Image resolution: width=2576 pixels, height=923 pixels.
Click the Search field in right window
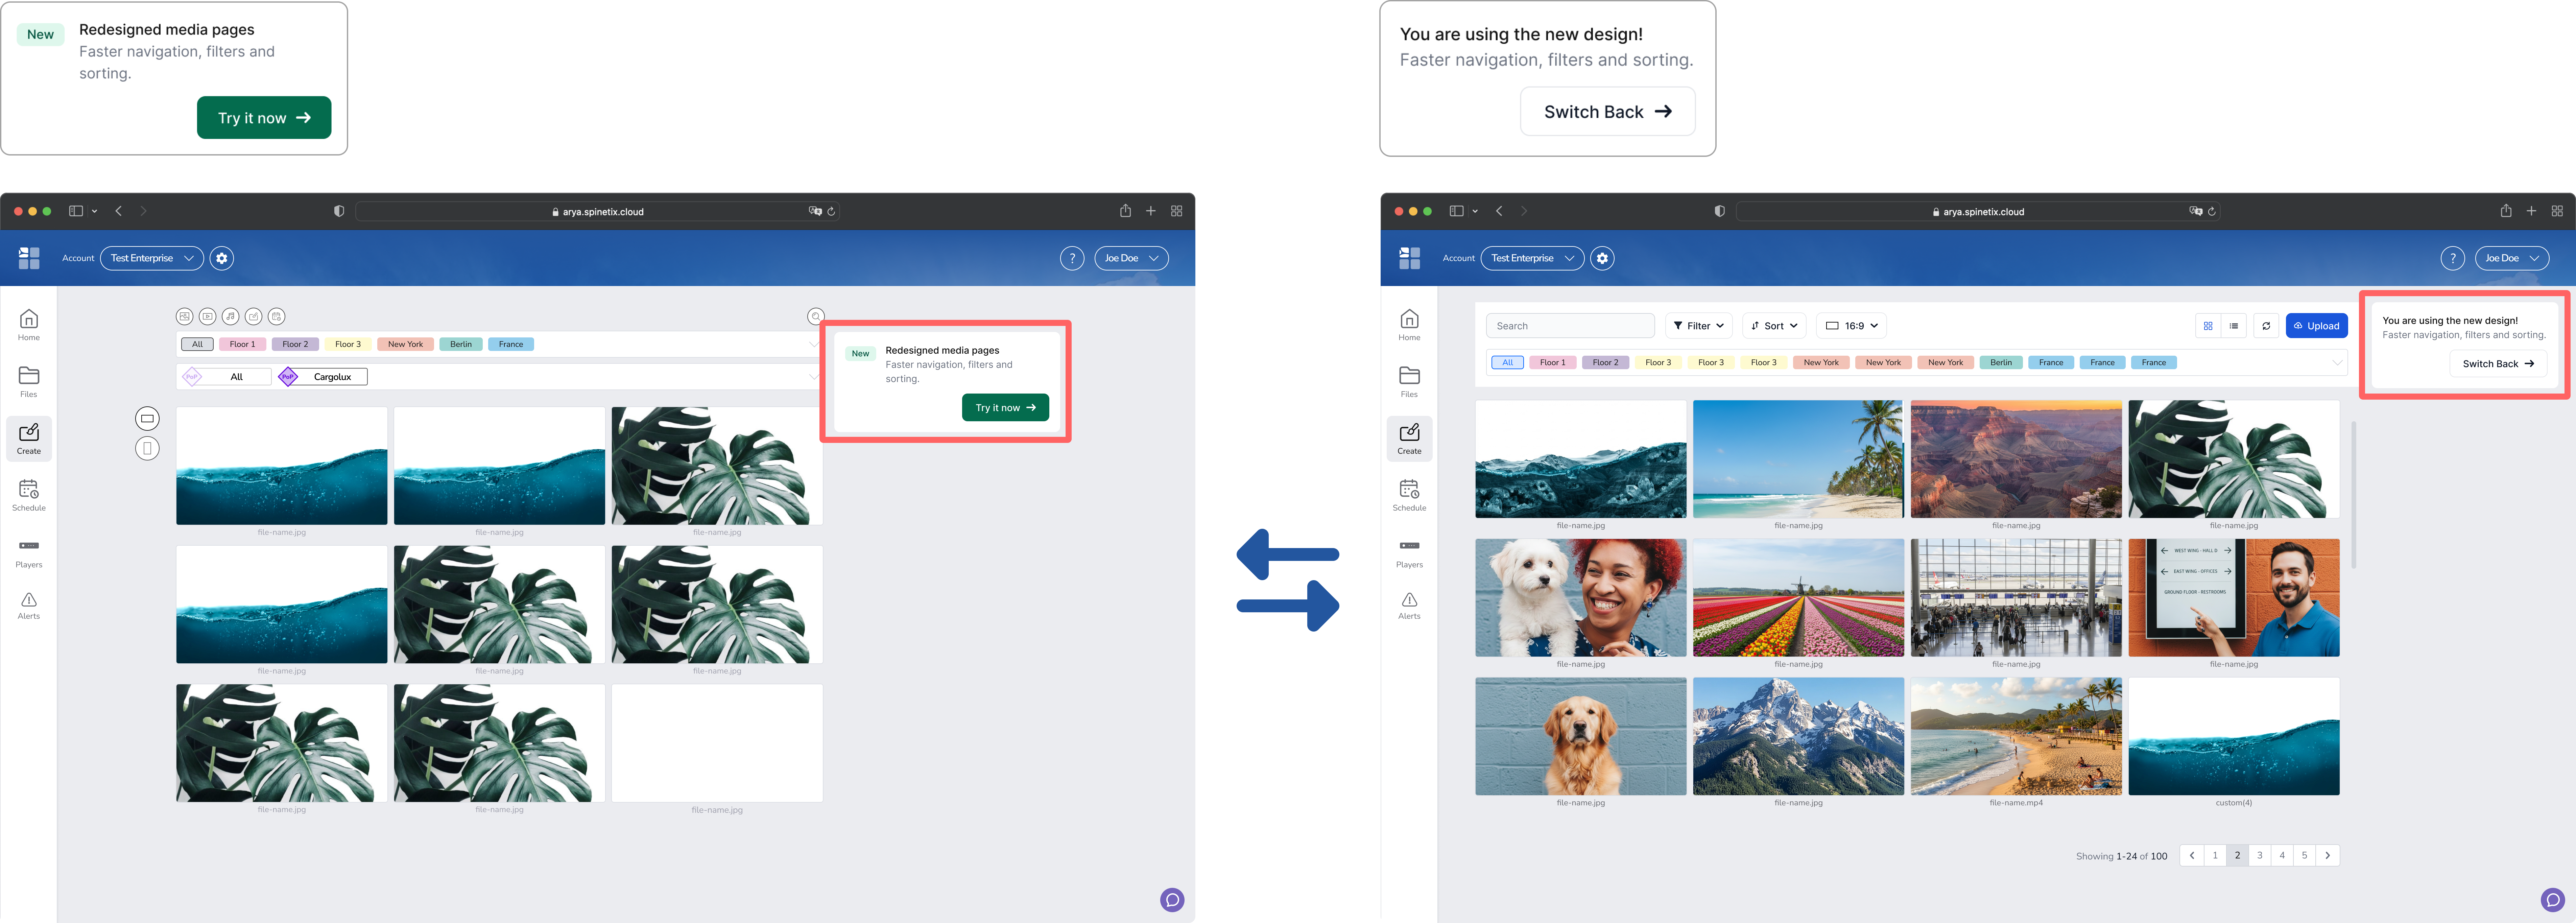coord(1570,326)
